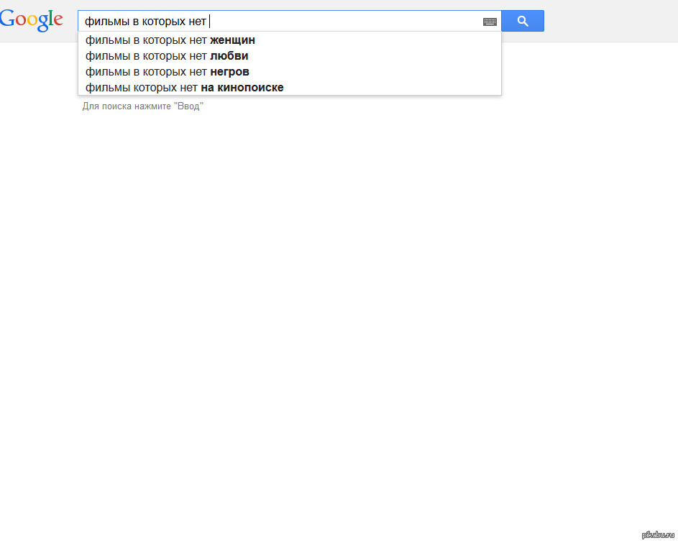Click the gray header bar beside search button
678x543 pixels.
point(611,21)
